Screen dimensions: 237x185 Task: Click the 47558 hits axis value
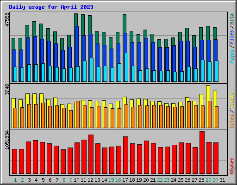click(x=7, y=19)
